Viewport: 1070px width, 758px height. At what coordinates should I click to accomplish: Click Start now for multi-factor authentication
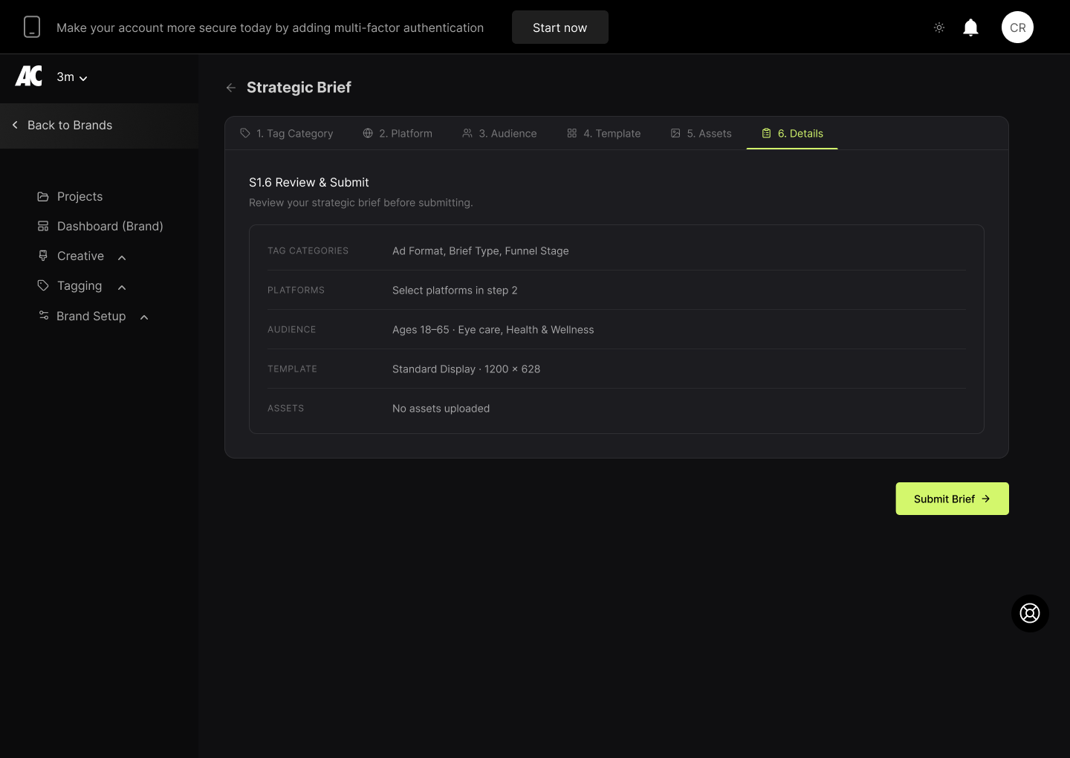pos(560,27)
